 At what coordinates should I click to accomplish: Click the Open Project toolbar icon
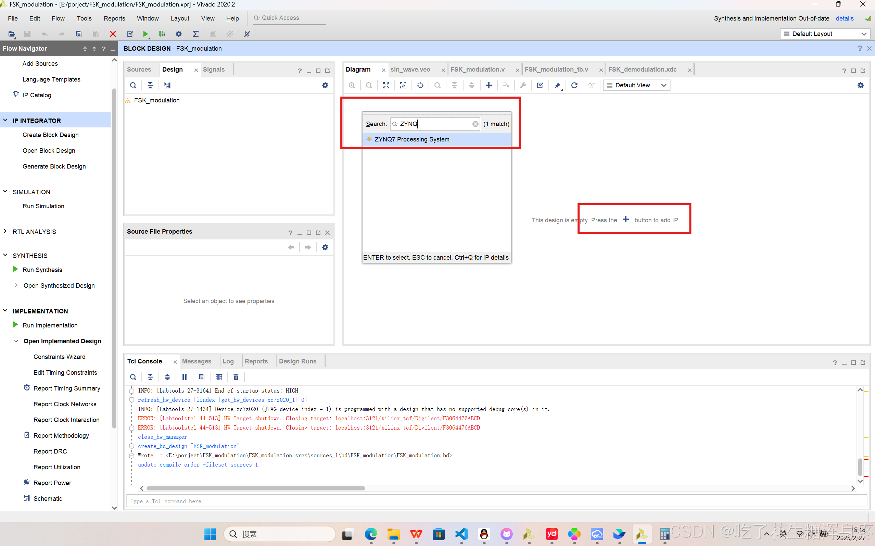click(x=12, y=34)
